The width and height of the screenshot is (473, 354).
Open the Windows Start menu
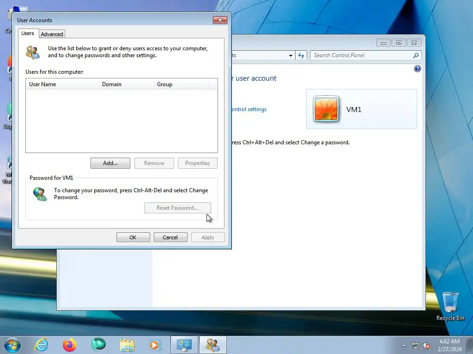coord(12,345)
